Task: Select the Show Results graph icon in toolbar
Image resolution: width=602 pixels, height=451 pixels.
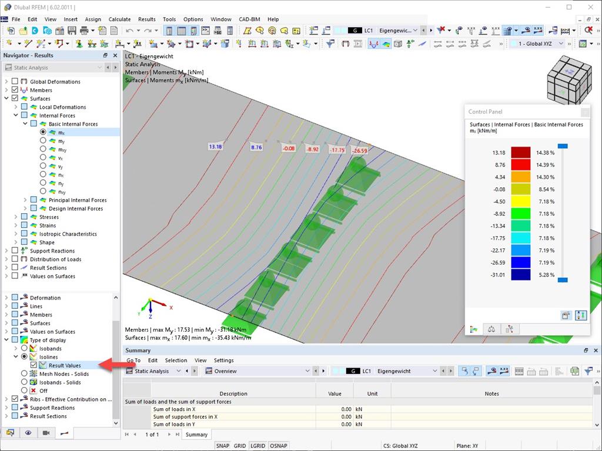Action: pyautogui.click(x=373, y=44)
